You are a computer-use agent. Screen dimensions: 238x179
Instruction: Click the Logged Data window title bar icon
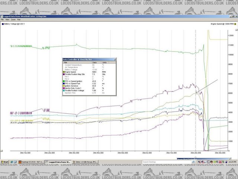1,16
